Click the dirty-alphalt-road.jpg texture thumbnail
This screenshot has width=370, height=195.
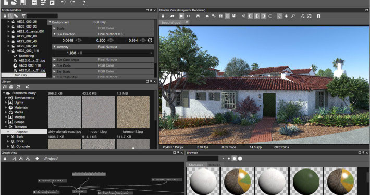(64, 112)
